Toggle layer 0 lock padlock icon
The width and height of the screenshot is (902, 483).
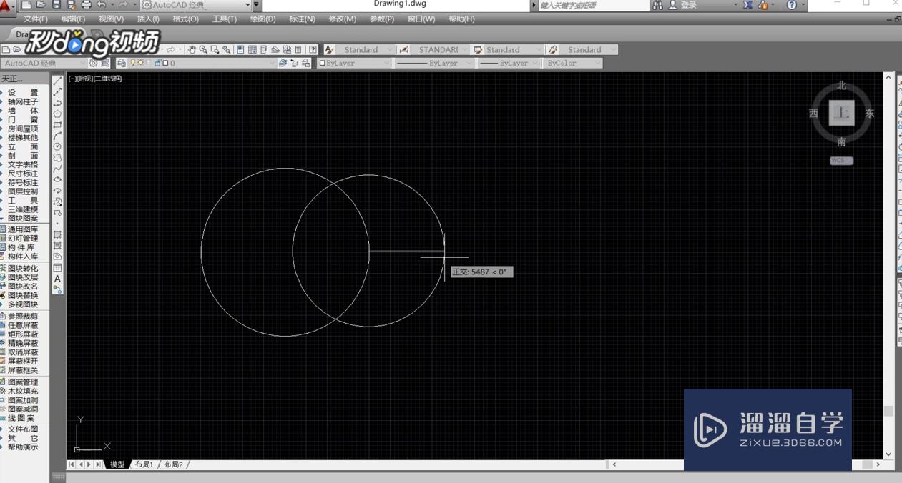(x=157, y=63)
